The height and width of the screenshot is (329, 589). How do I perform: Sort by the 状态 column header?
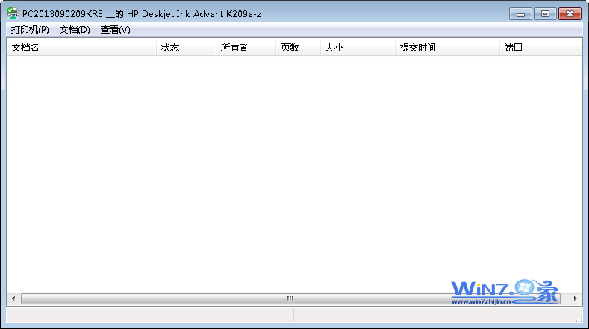(x=186, y=48)
